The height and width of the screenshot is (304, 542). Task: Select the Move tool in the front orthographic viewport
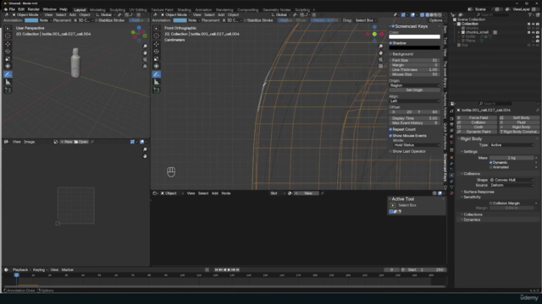tap(156, 44)
